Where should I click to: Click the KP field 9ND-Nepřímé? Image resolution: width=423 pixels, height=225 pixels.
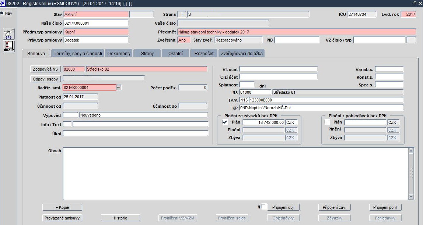coord(322,108)
